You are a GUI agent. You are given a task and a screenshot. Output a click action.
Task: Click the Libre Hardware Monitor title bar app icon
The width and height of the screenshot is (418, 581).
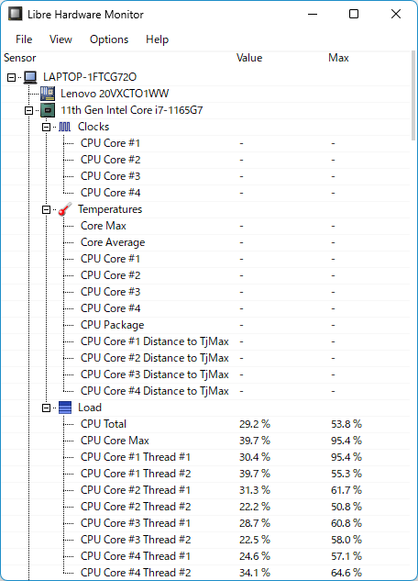(x=16, y=14)
